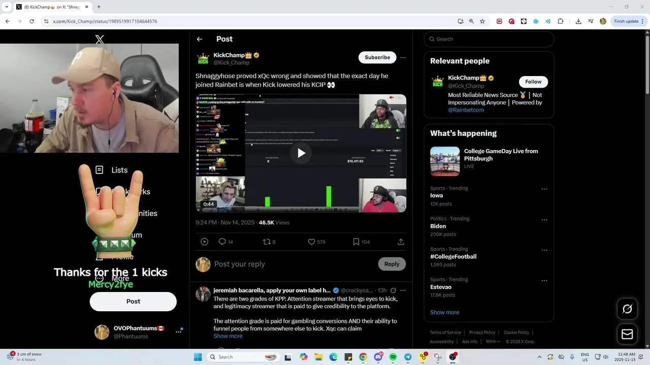This screenshot has height=365, width=650.
Task: Open Cookie Policy footer link
Action: pyautogui.click(x=516, y=333)
